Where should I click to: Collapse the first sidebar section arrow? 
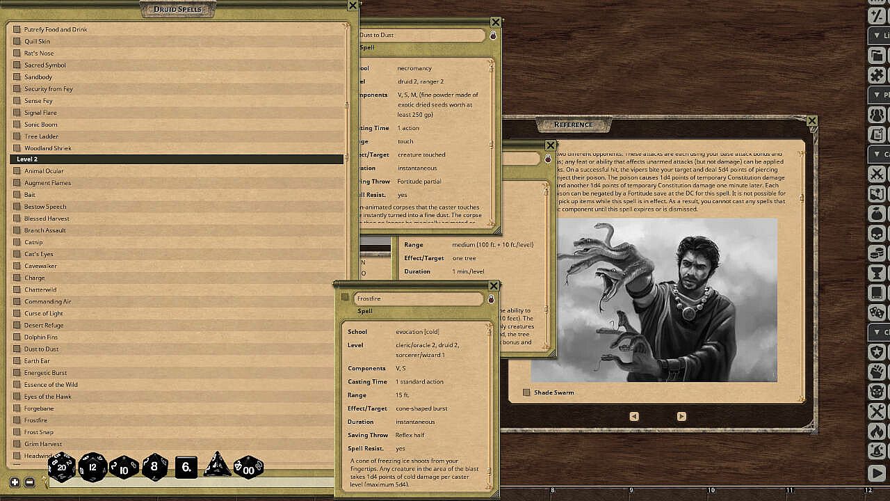tap(877, 35)
